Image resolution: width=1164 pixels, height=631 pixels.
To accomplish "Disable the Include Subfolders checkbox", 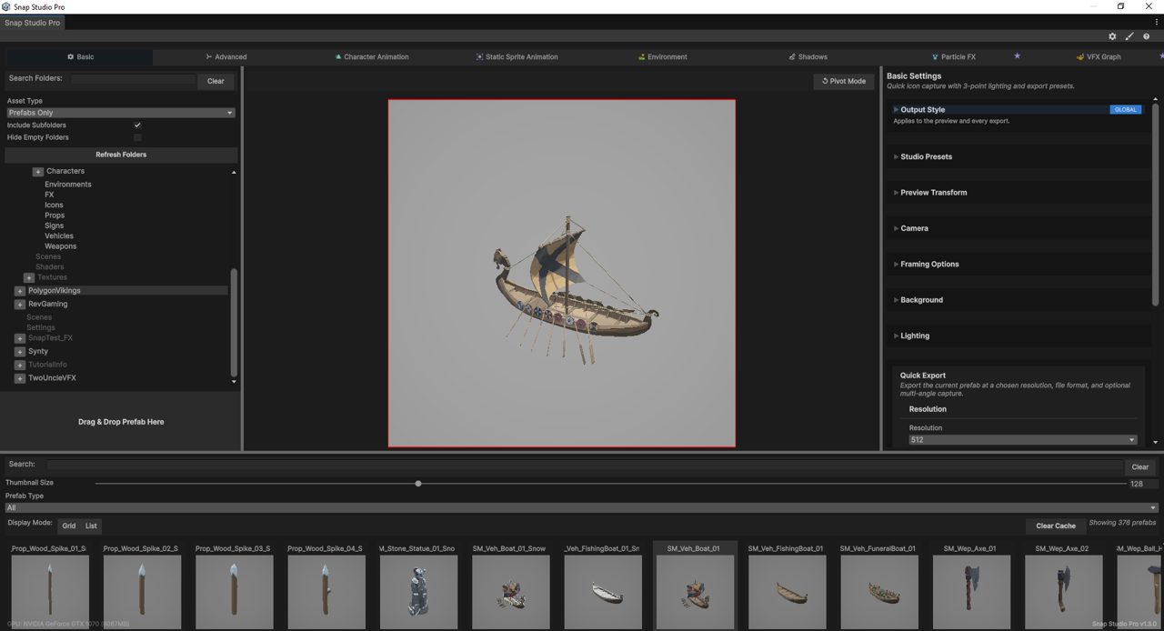I will [x=137, y=125].
